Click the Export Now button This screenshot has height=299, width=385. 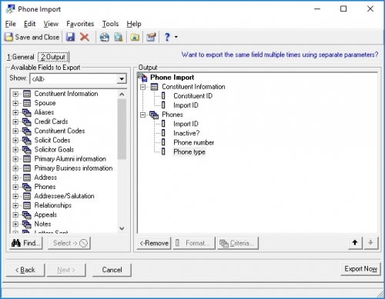[360, 269]
